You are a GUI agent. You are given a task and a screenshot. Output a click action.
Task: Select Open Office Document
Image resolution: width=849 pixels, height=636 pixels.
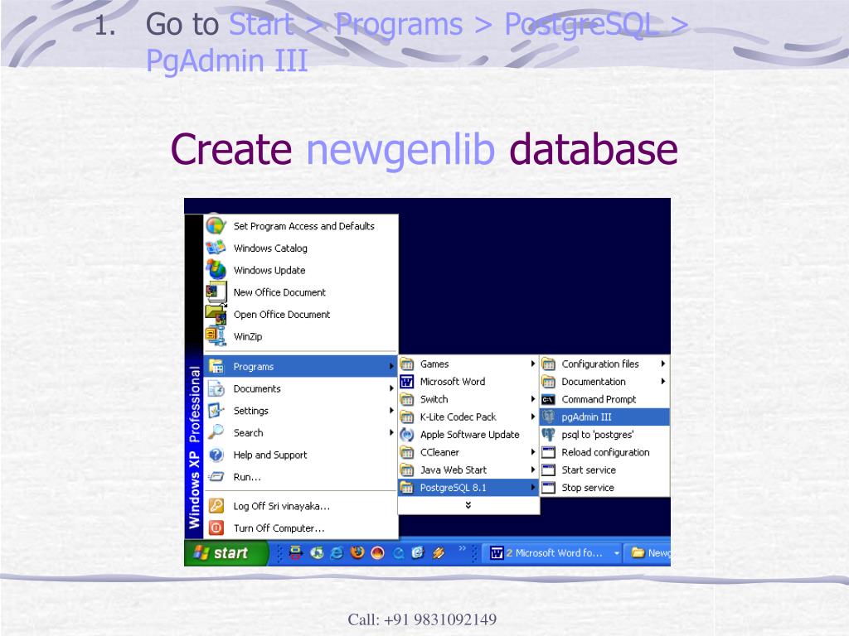point(300,315)
